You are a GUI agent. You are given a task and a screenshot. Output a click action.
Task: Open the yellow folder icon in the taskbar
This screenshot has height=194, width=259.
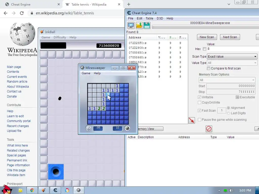(20, 190)
